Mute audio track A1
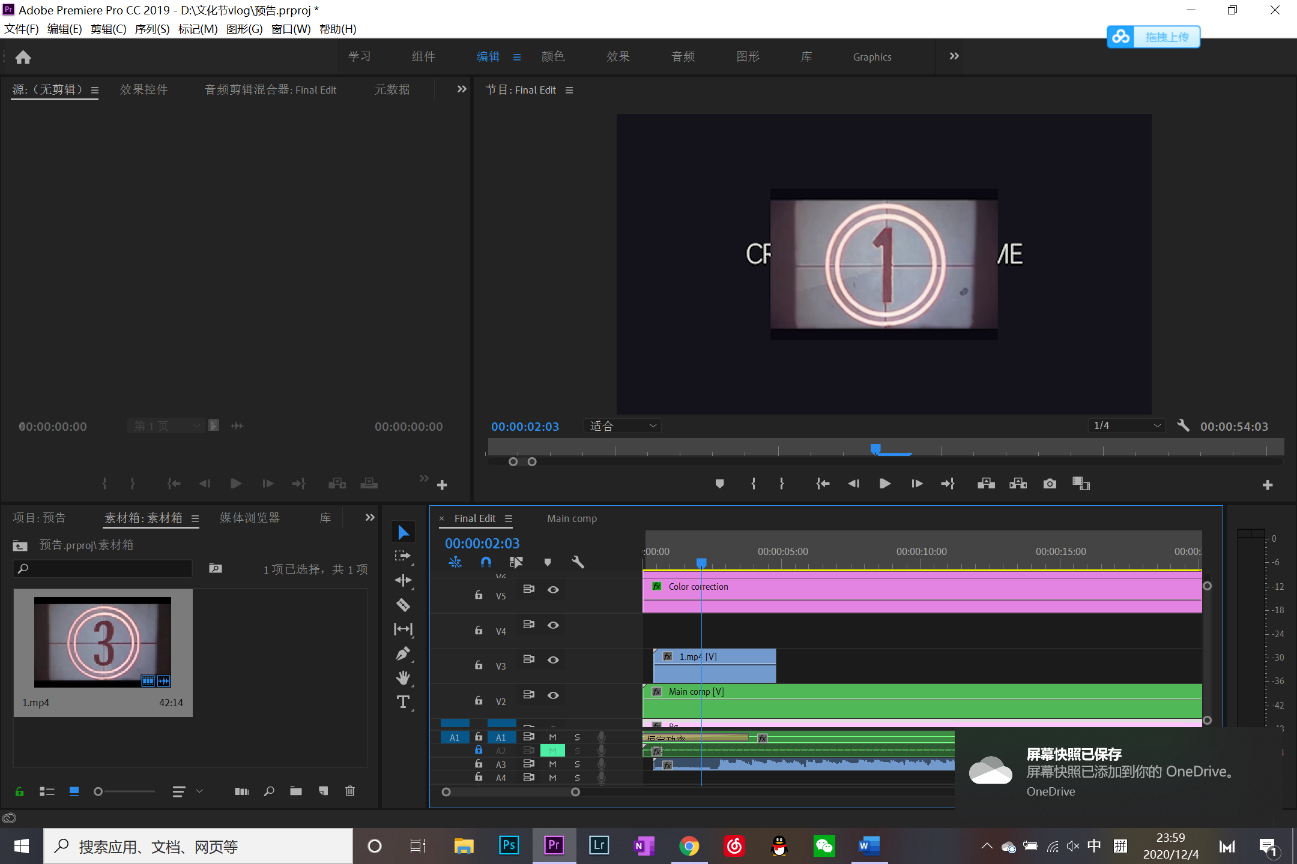The height and width of the screenshot is (864, 1297). click(552, 737)
